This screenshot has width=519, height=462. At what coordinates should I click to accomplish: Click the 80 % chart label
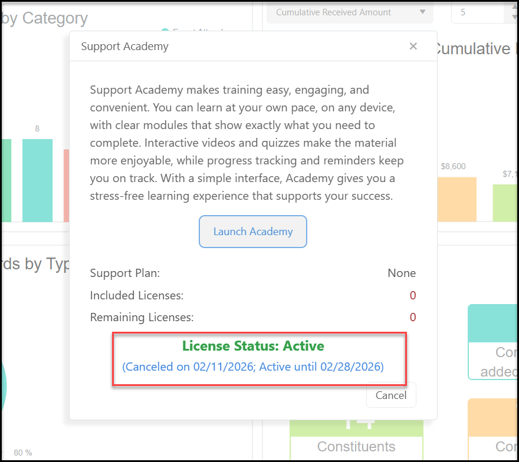(23, 453)
